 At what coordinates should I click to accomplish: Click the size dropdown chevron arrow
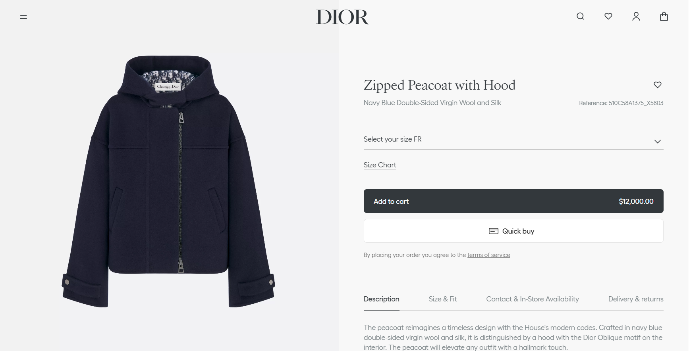click(x=657, y=142)
